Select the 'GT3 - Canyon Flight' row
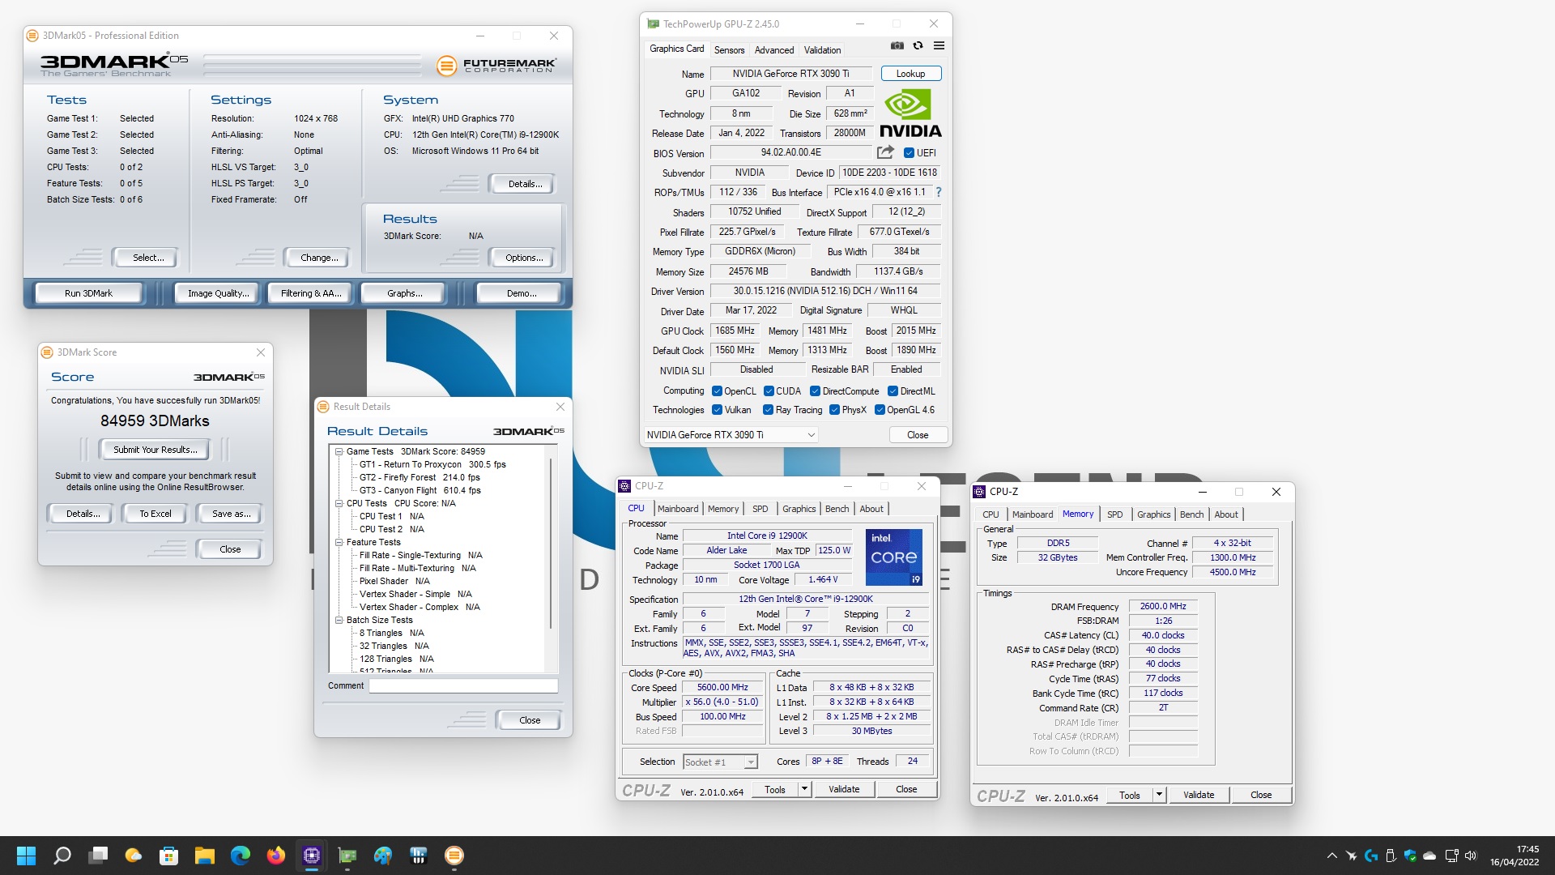 point(420,491)
